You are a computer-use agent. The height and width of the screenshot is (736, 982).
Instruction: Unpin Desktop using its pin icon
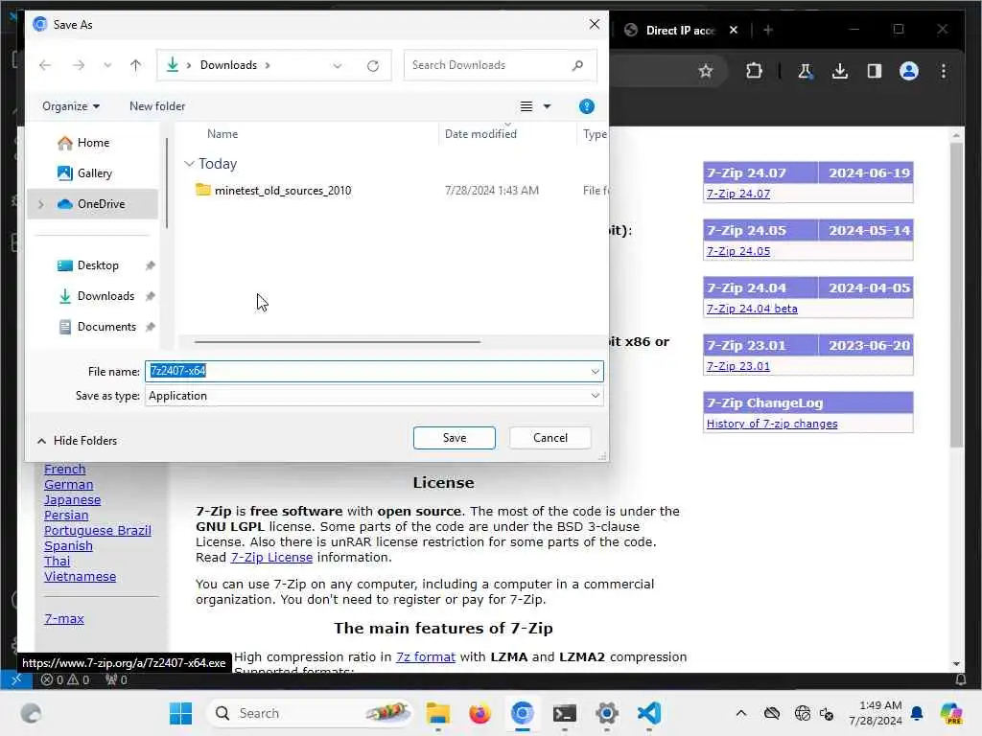tap(150, 265)
